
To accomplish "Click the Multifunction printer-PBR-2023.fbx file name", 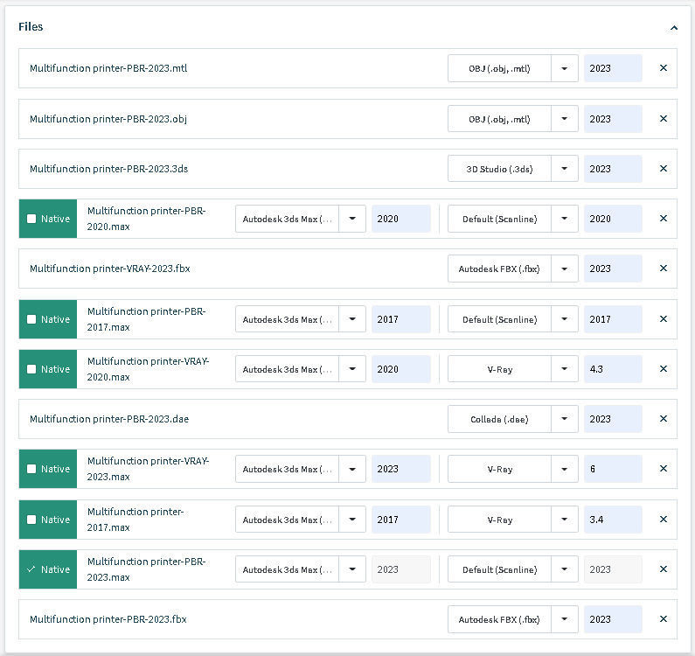I will point(108,619).
